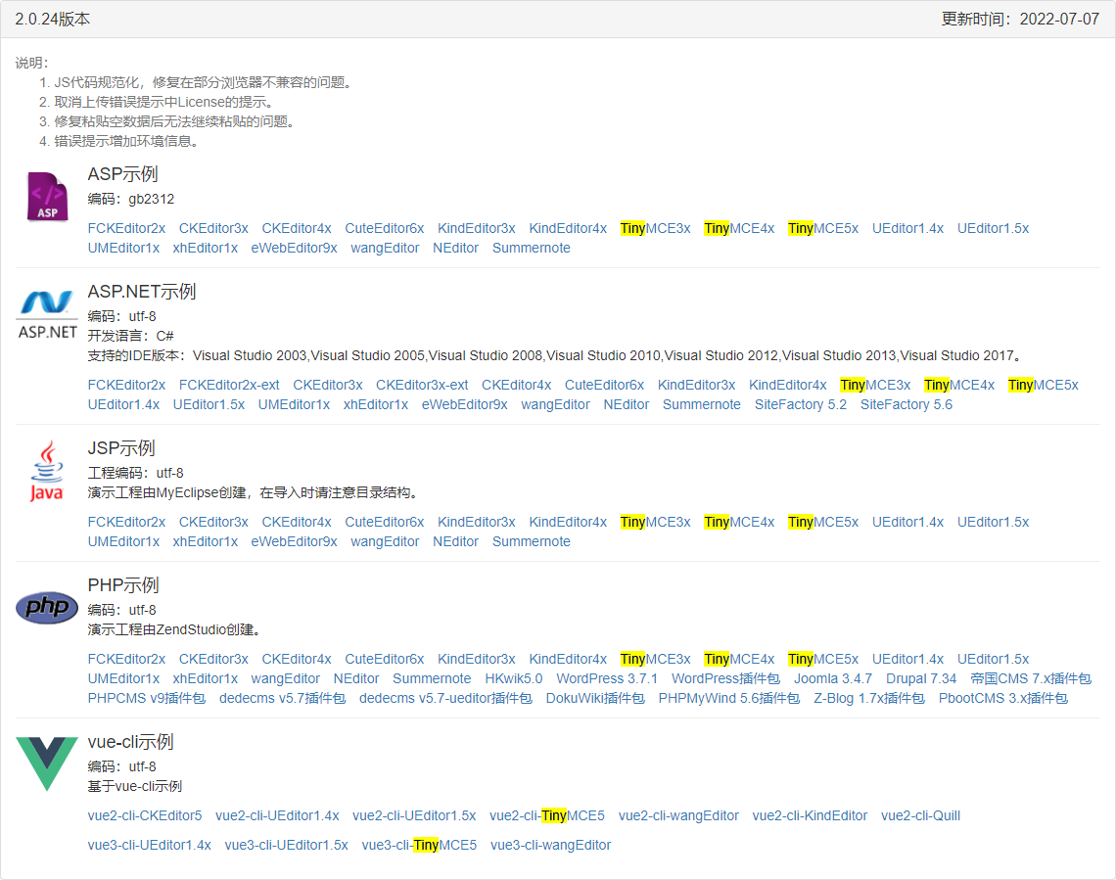Open WordPress 3.7.1 link
Image resolution: width=1116 pixels, height=880 pixels.
point(606,678)
